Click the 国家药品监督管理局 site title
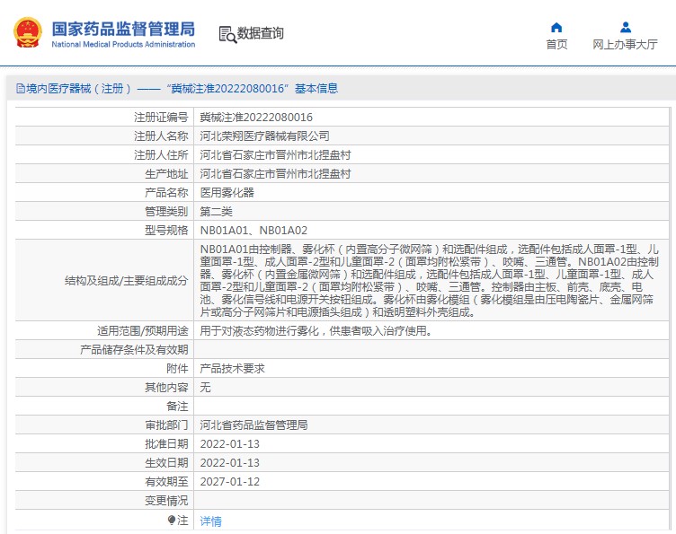The width and height of the screenshot is (676, 534). pyautogui.click(x=122, y=28)
